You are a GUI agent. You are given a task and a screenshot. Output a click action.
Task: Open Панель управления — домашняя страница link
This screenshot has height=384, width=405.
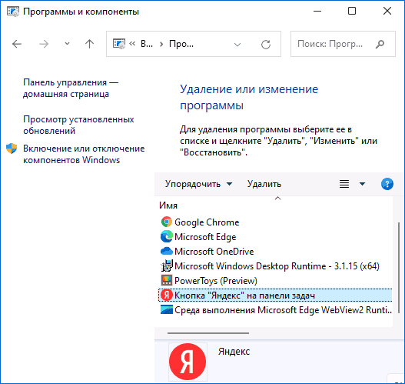point(70,88)
